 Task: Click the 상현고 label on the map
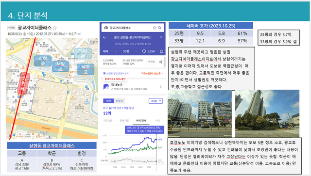[x=86, y=69]
